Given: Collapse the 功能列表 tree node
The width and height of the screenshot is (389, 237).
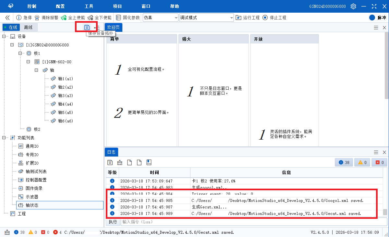Looking at the screenshot, I should click(x=4, y=138).
